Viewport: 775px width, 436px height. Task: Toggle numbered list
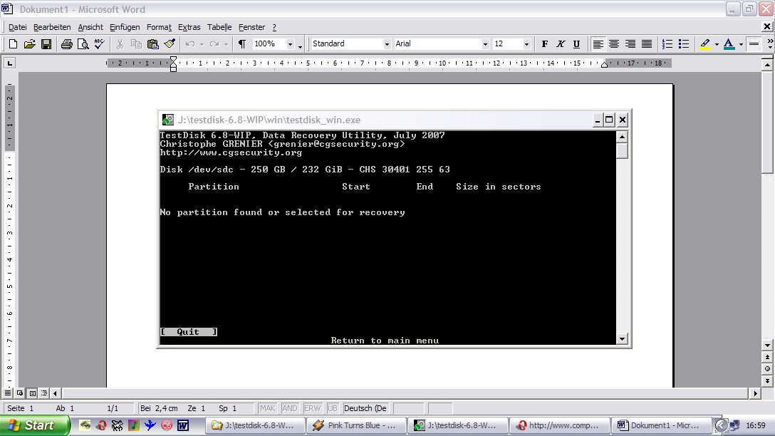[x=667, y=44]
